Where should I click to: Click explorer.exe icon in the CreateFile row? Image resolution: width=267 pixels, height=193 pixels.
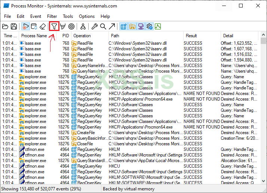22,133
